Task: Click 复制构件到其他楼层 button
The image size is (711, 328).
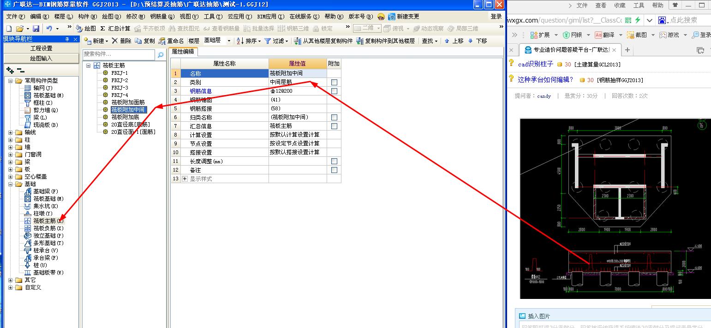Action: coord(386,41)
